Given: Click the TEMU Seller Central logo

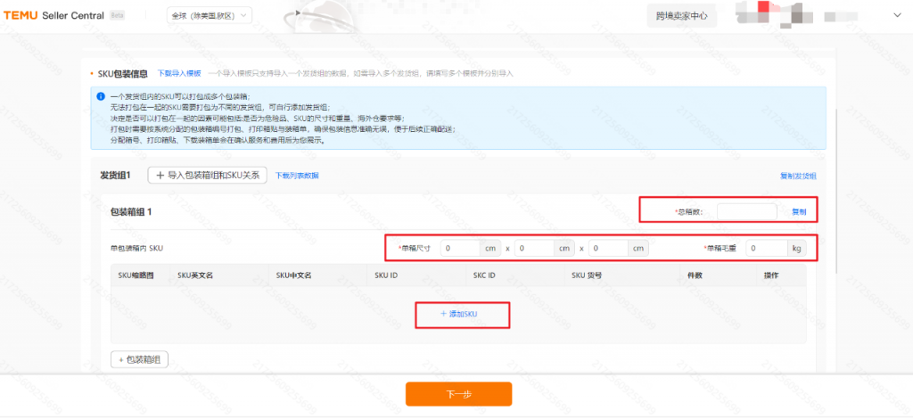Looking at the screenshot, I should (53, 16).
